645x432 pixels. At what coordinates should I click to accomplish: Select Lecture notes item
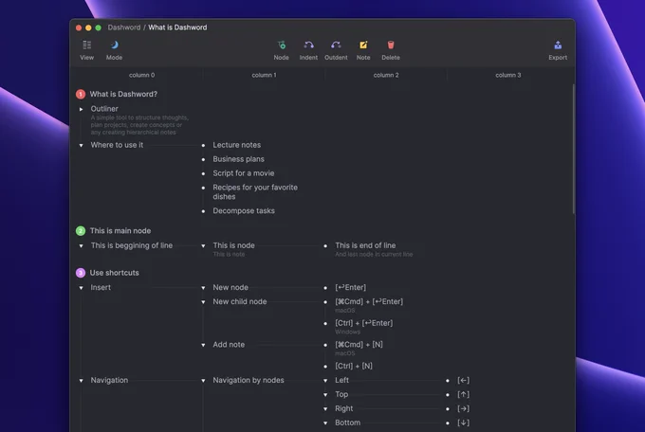[236, 145]
